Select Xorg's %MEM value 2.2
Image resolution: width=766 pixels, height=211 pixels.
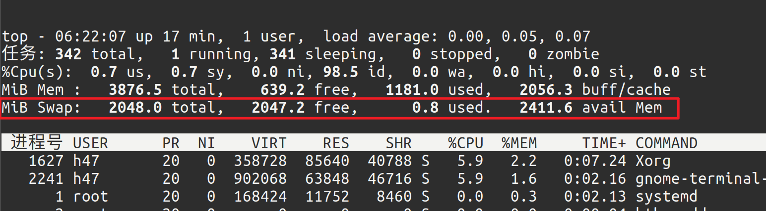point(523,161)
